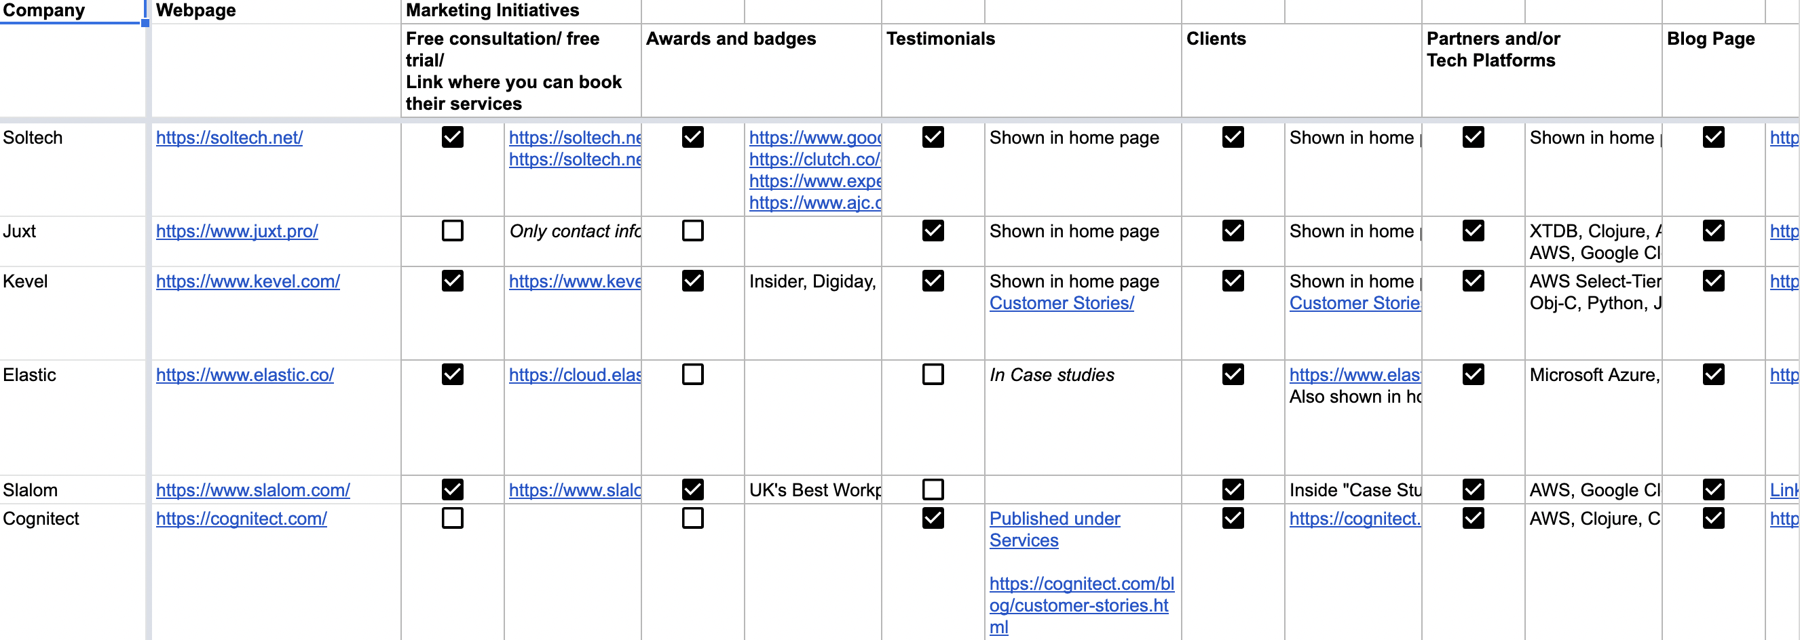The width and height of the screenshot is (1800, 640).
Task: Check Juxt's Awards and badges checkbox
Action: 692,231
